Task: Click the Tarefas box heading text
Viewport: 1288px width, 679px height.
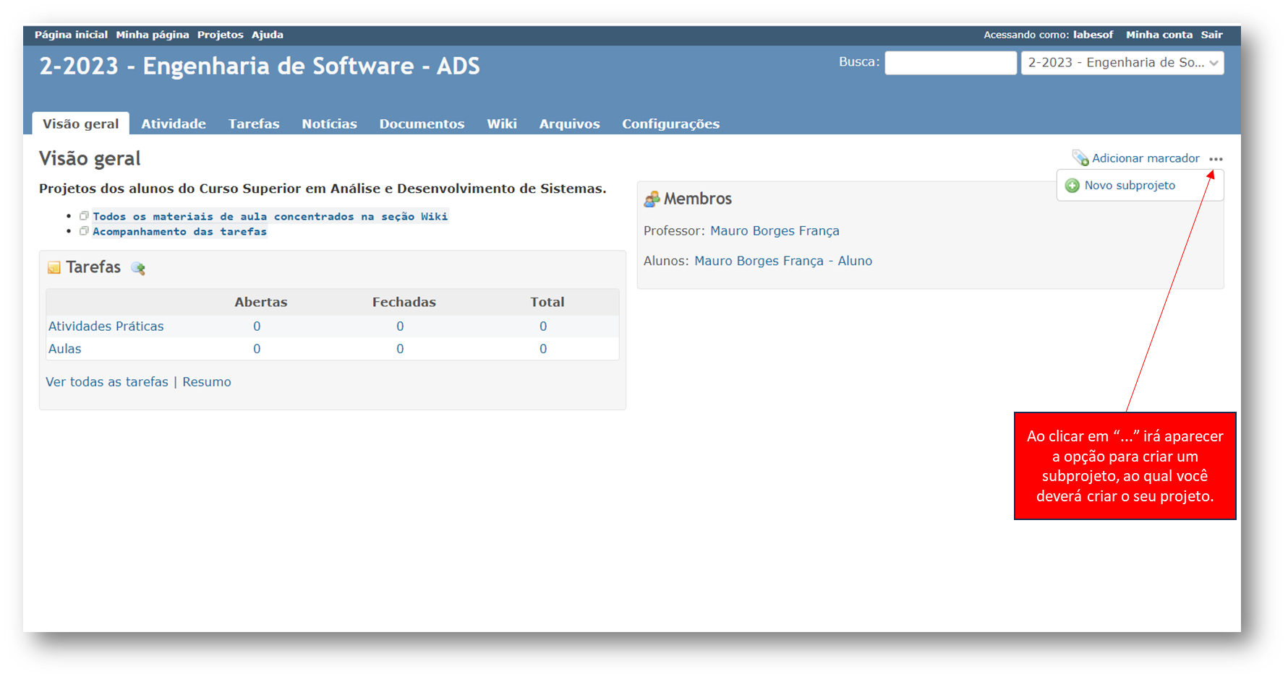Action: pyautogui.click(x=93, y=267)
